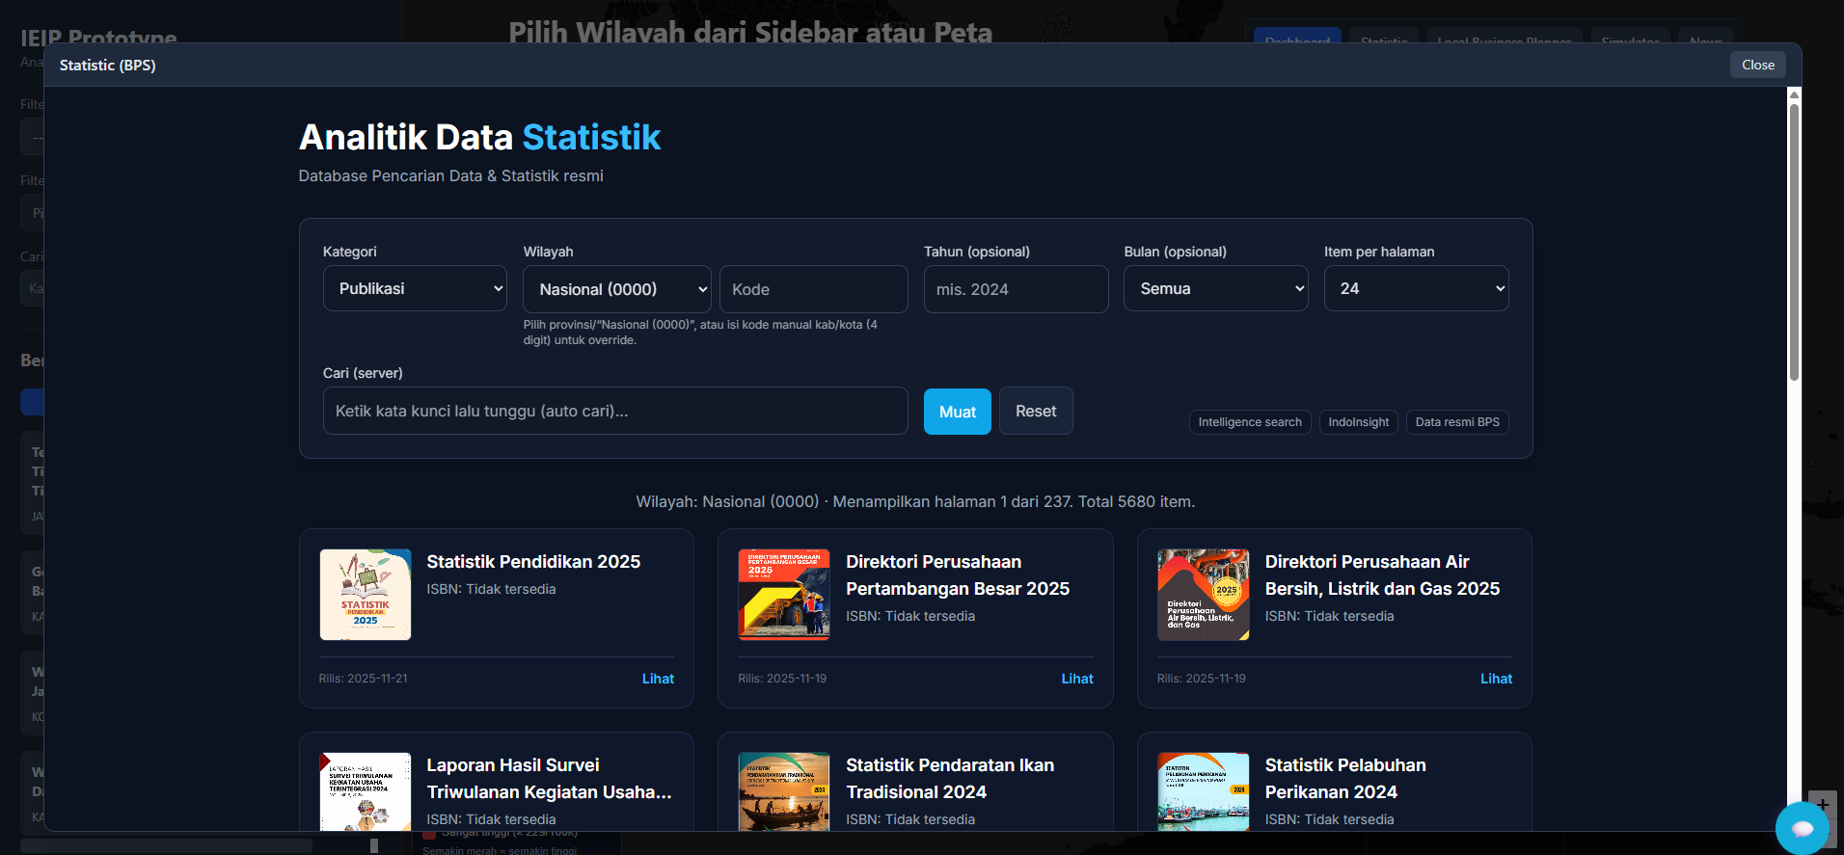Focus the Cari (server) keyword search field
The width and height of the screenshot is (1844, 855).
[615, 412]
